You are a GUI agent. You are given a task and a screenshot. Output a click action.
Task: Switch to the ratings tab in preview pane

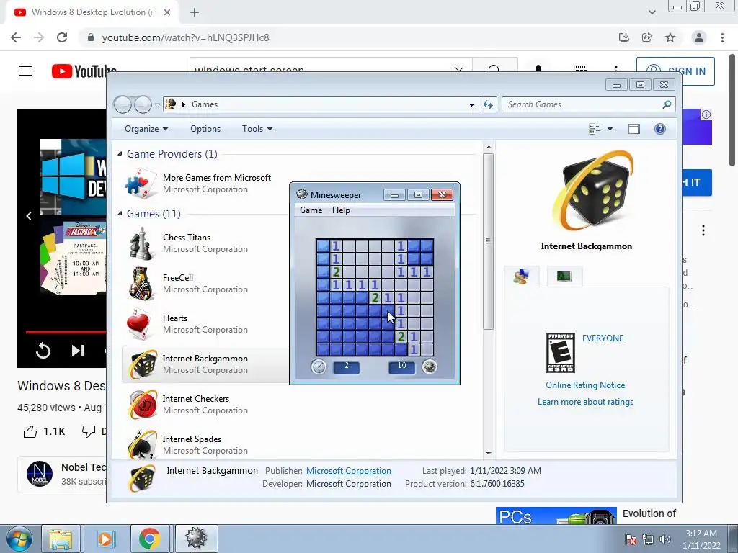pos(522,276)
